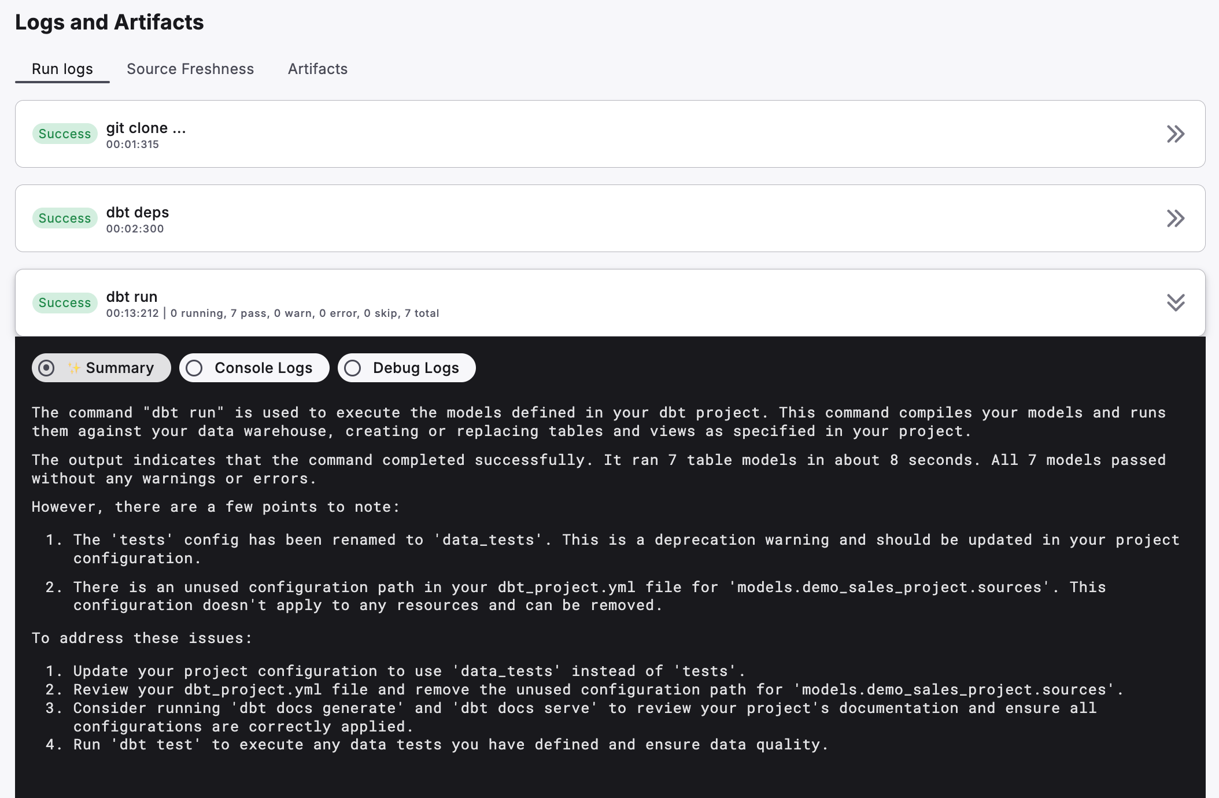The image size is (1219, 798).
Task: Click the sparkle icon beside Summary
Action: pyautogui.click(x=73, y=368)
